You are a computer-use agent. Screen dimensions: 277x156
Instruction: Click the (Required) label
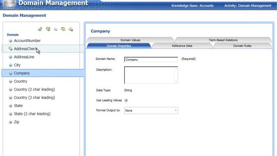189,59
